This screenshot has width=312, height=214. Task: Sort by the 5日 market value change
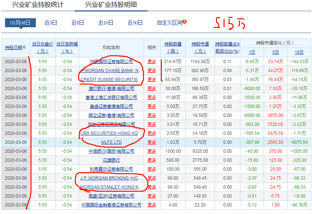pyautogui.click(x=275, y=52)
